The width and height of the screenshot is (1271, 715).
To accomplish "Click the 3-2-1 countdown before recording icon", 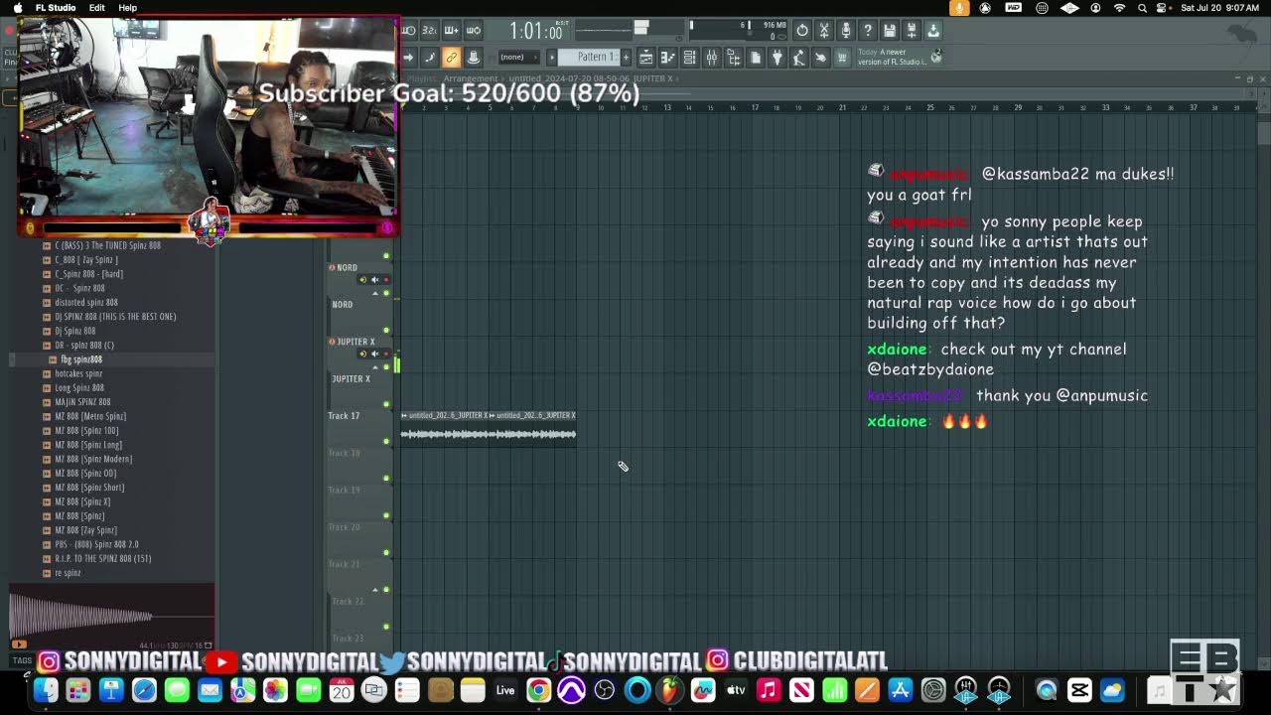I will [x=430, y=31].
